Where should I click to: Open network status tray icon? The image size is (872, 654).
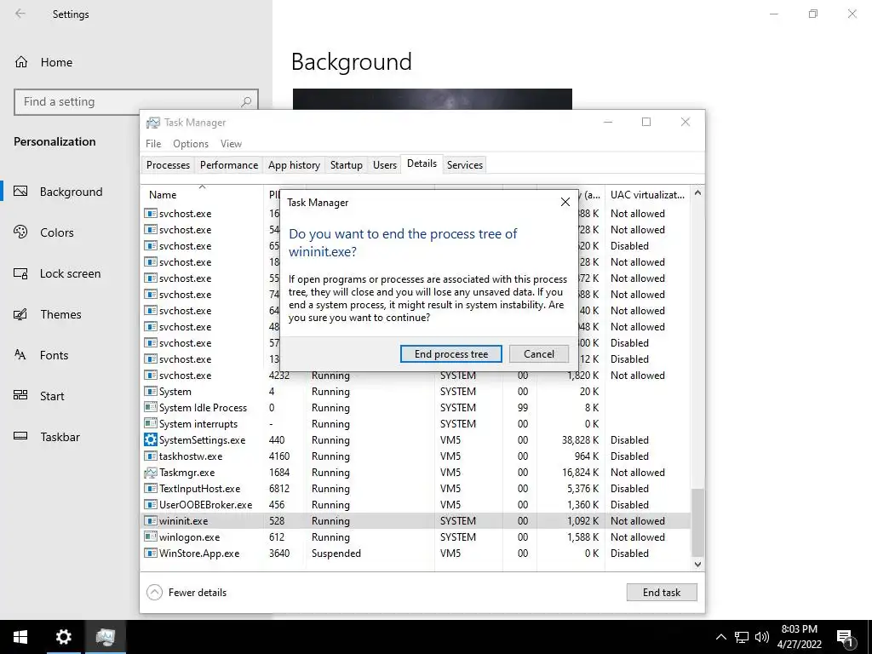click(742, 637)
